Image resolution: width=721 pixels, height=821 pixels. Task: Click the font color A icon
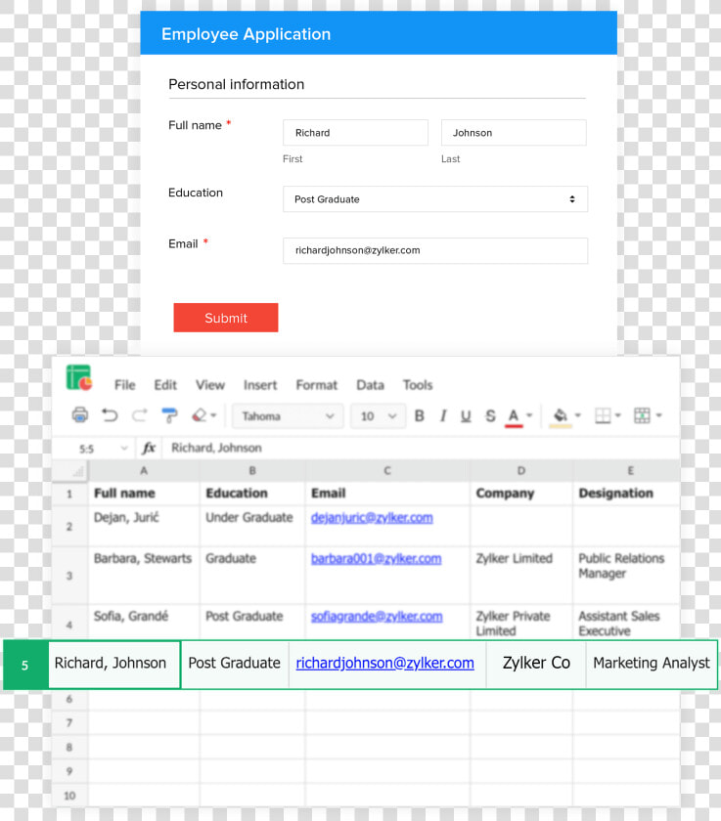point(514,416)
